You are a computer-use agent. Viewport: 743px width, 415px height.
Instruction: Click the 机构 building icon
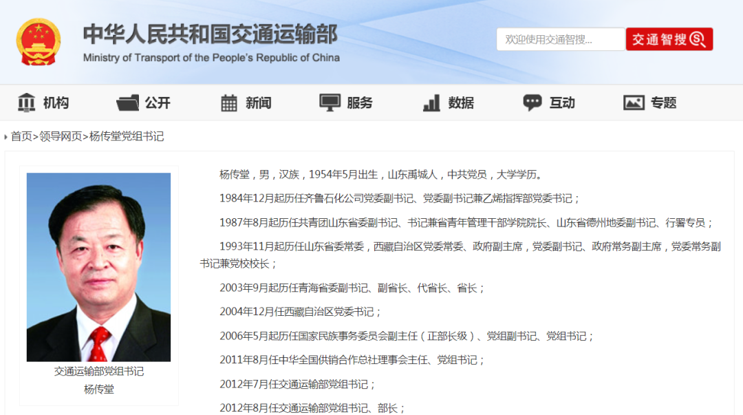[x=27, y=103]
